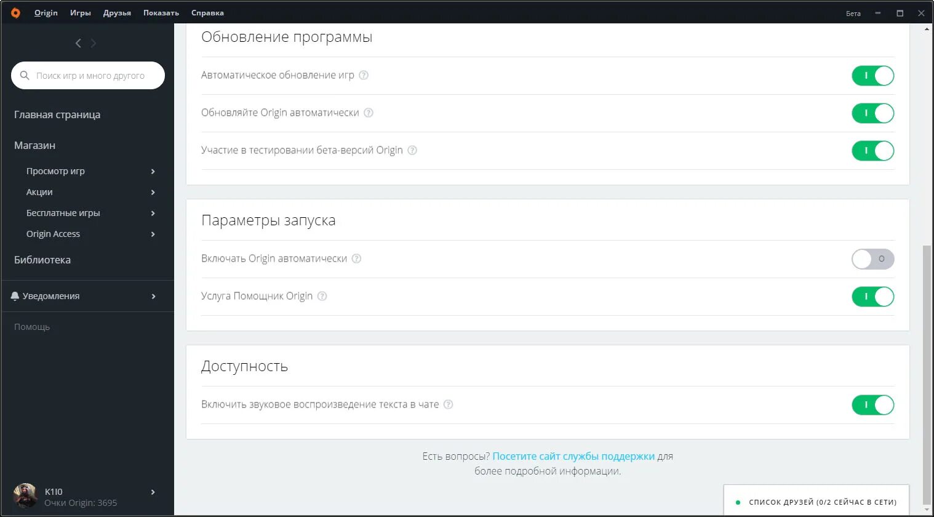Viewport: 934px width, 517px height.
Task: Switch off the Origin Helper service
Action: [x=872, y=297]
